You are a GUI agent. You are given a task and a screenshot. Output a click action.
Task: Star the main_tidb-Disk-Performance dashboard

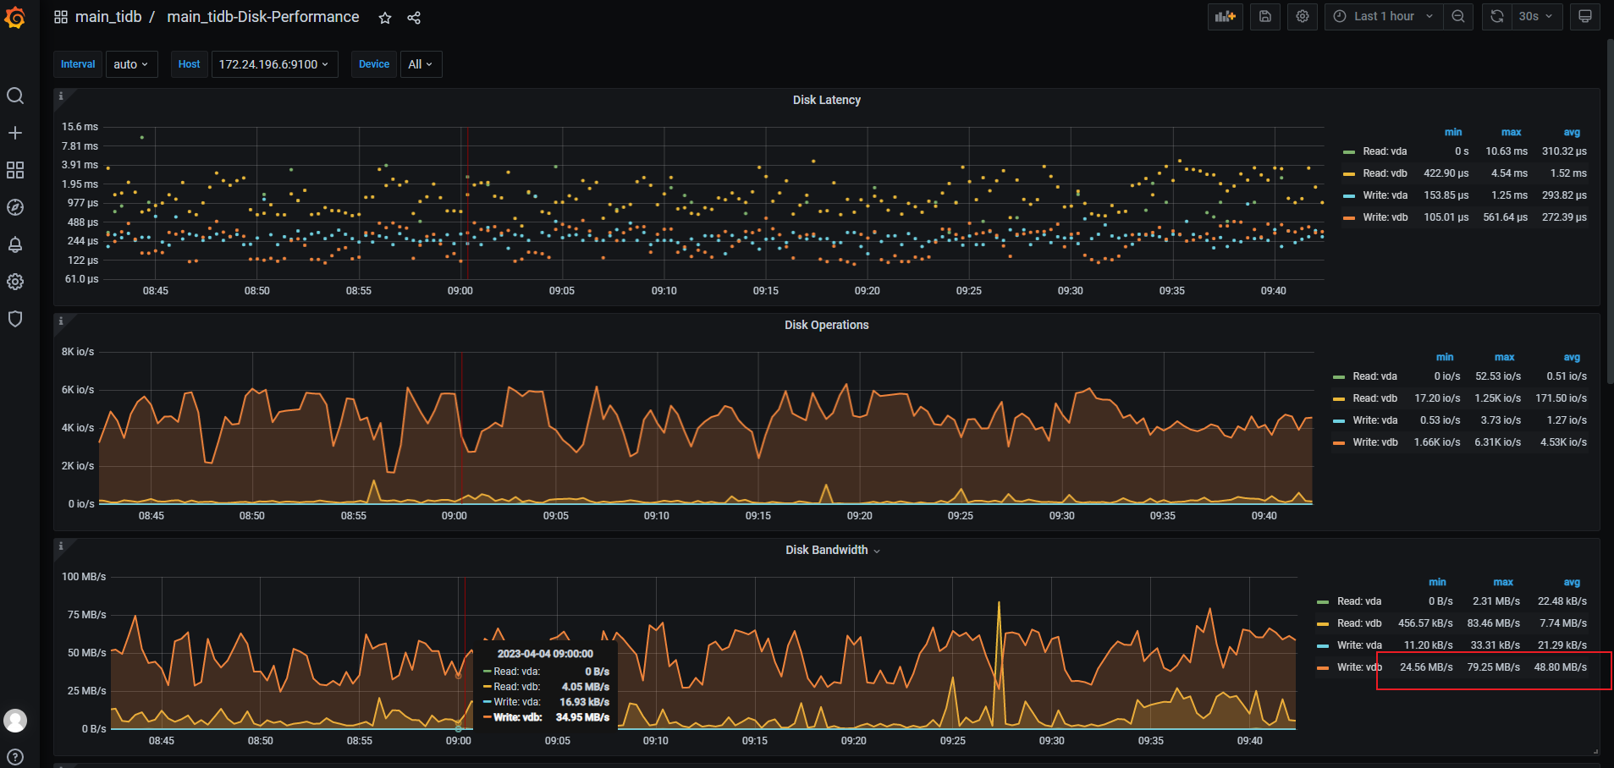(385, 18)
